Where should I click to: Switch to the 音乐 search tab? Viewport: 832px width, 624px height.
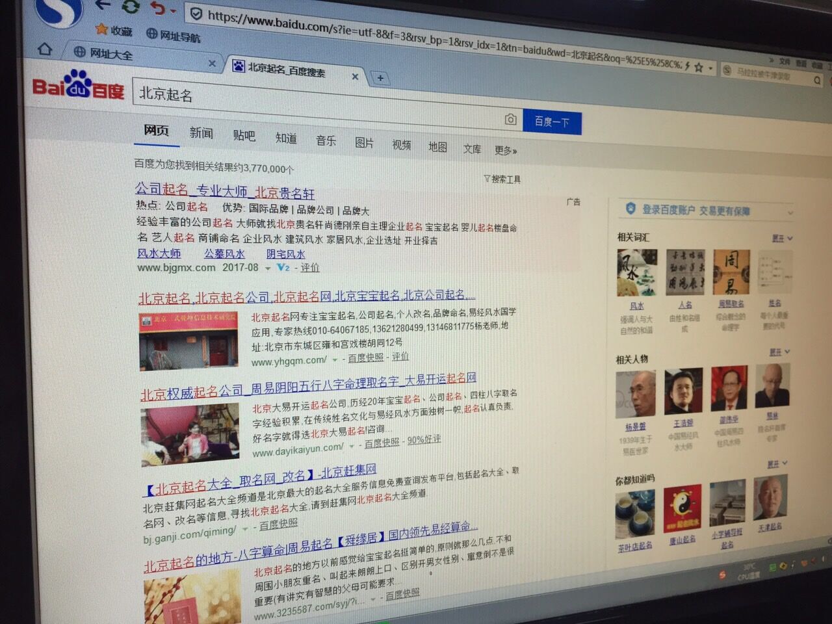tap(326, 140)
